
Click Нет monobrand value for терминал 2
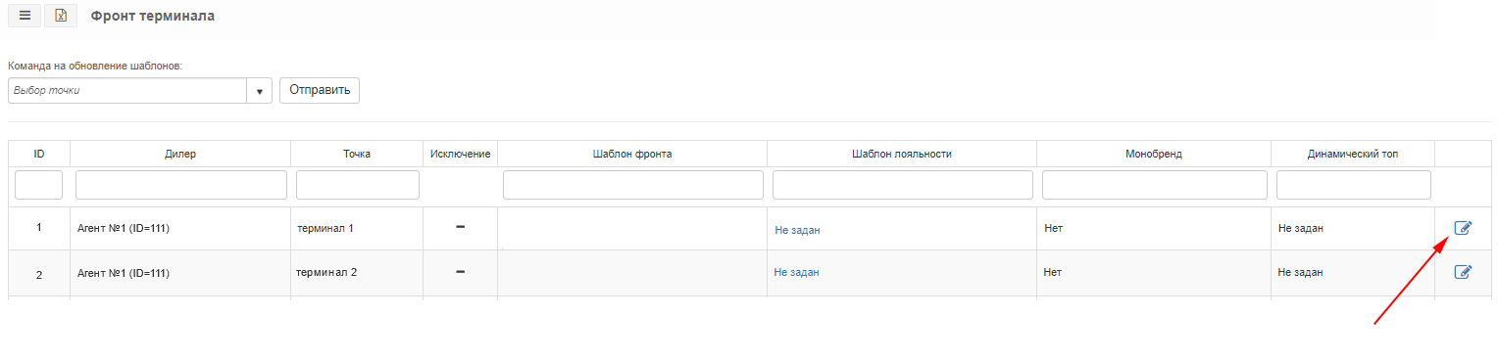point(1054,273)
